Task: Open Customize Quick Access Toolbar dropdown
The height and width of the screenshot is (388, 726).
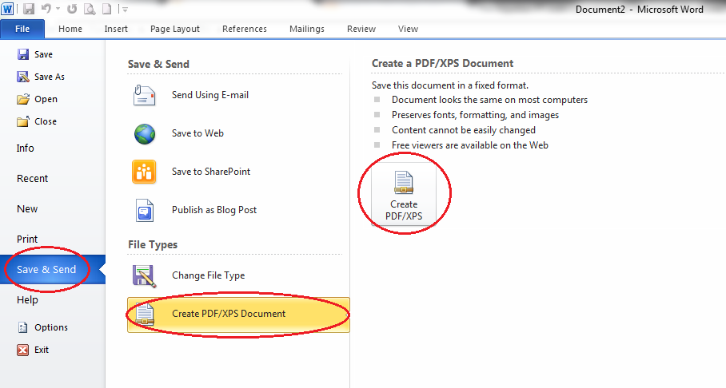Action: (x=125, y=8)
